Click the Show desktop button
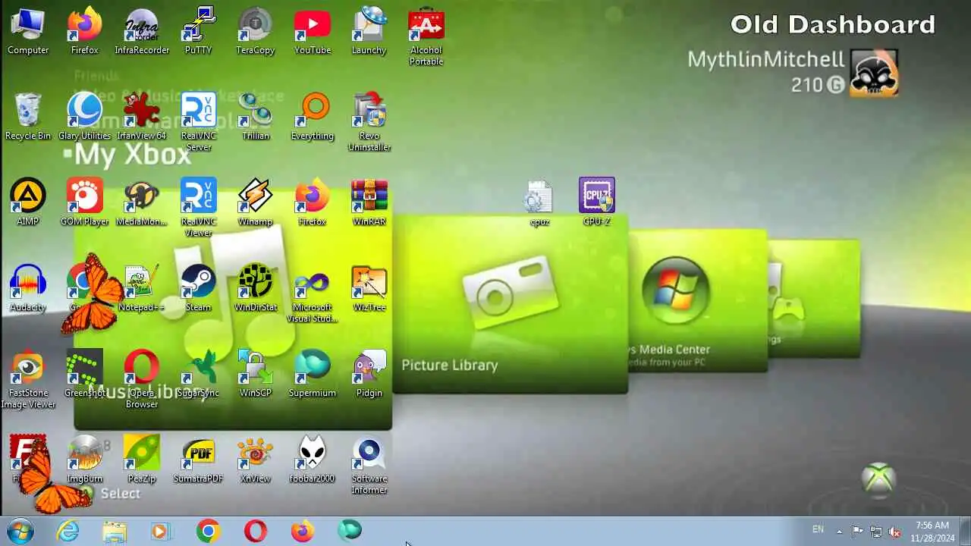This screenshot has width=971, height=546. point(965,532)
